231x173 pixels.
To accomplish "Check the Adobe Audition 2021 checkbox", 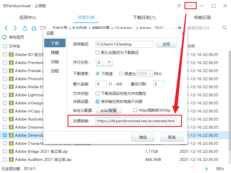I will pos(5,159).
